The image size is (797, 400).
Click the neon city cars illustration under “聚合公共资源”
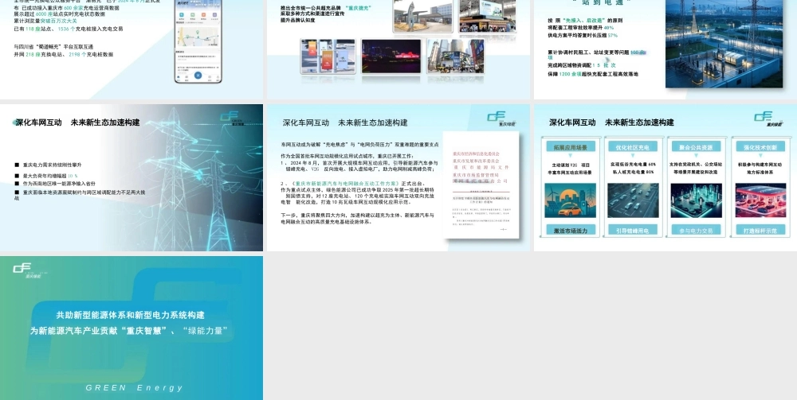click(696, 200)
